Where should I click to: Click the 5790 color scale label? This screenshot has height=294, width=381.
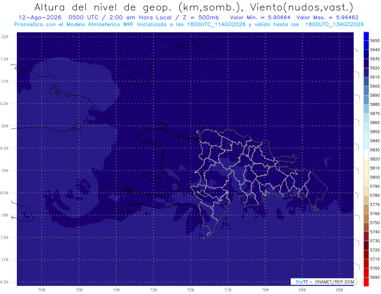coord(375,186)
